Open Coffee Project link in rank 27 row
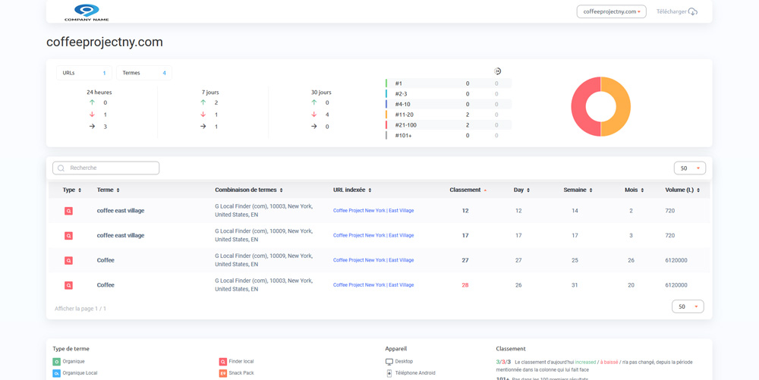The height and width of the screenshot is (380, 759). click(373, 260)
